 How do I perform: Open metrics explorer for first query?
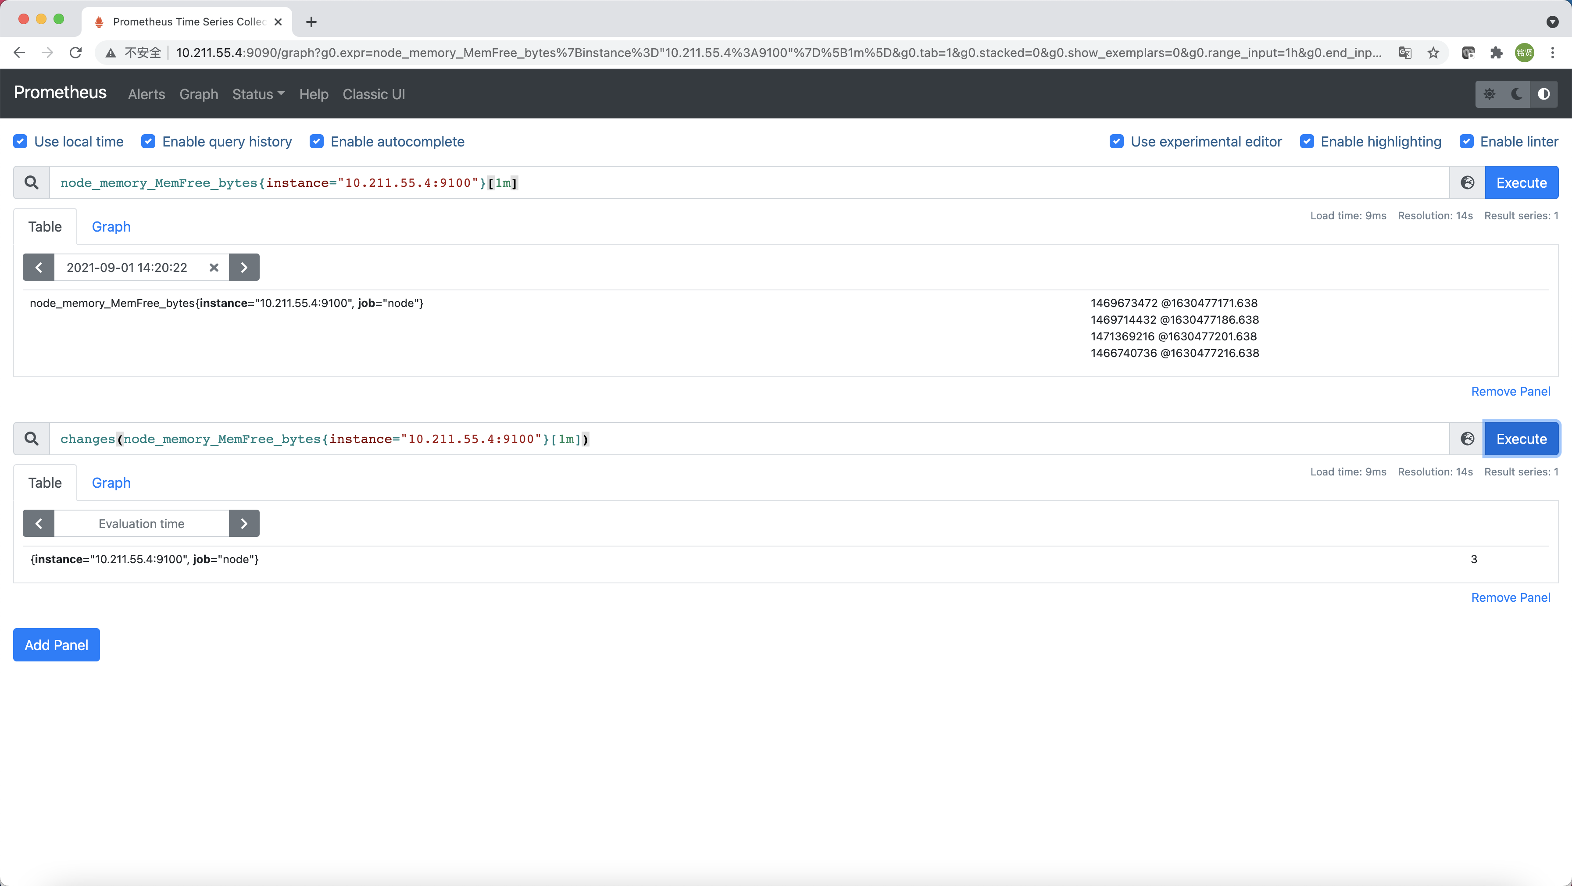[1467, 182]
